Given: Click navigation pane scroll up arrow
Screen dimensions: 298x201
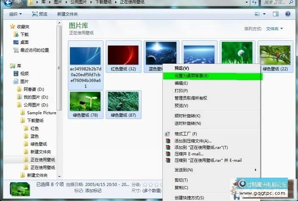Looking at the screenshot, I should point(59,23).
